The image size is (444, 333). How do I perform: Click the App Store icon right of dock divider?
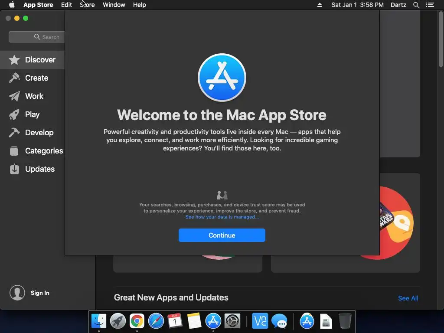click(307, 321)
